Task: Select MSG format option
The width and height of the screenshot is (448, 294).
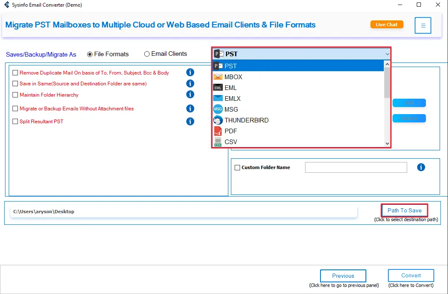Action: 231,110
